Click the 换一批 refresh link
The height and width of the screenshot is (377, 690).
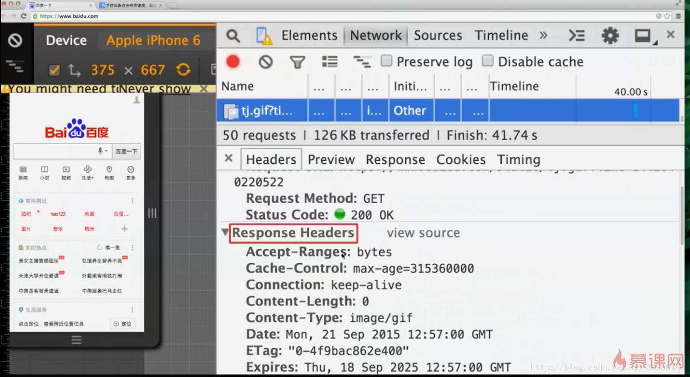tap(109, 247)
